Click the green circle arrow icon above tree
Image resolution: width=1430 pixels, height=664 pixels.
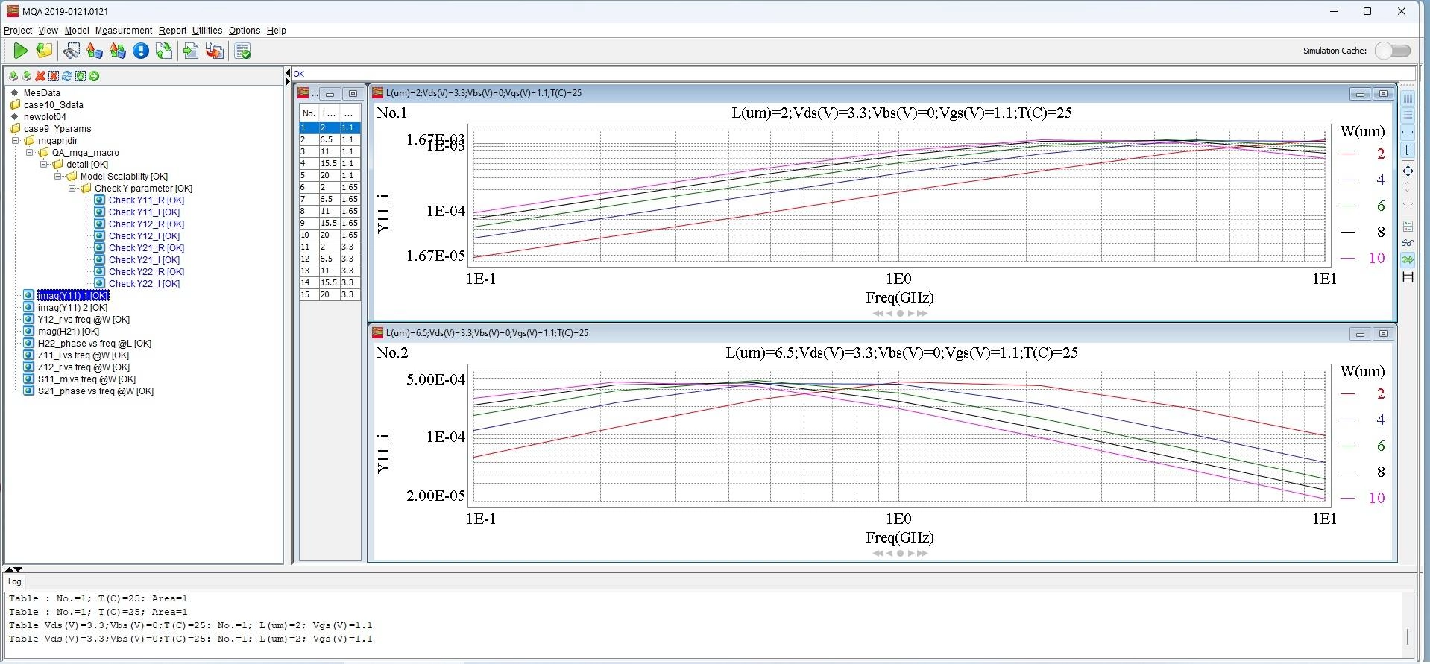(94, 76)
